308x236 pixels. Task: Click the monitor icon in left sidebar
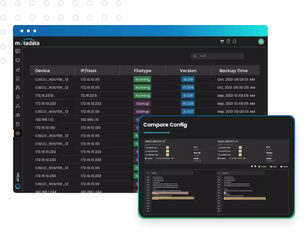point(18,60)
